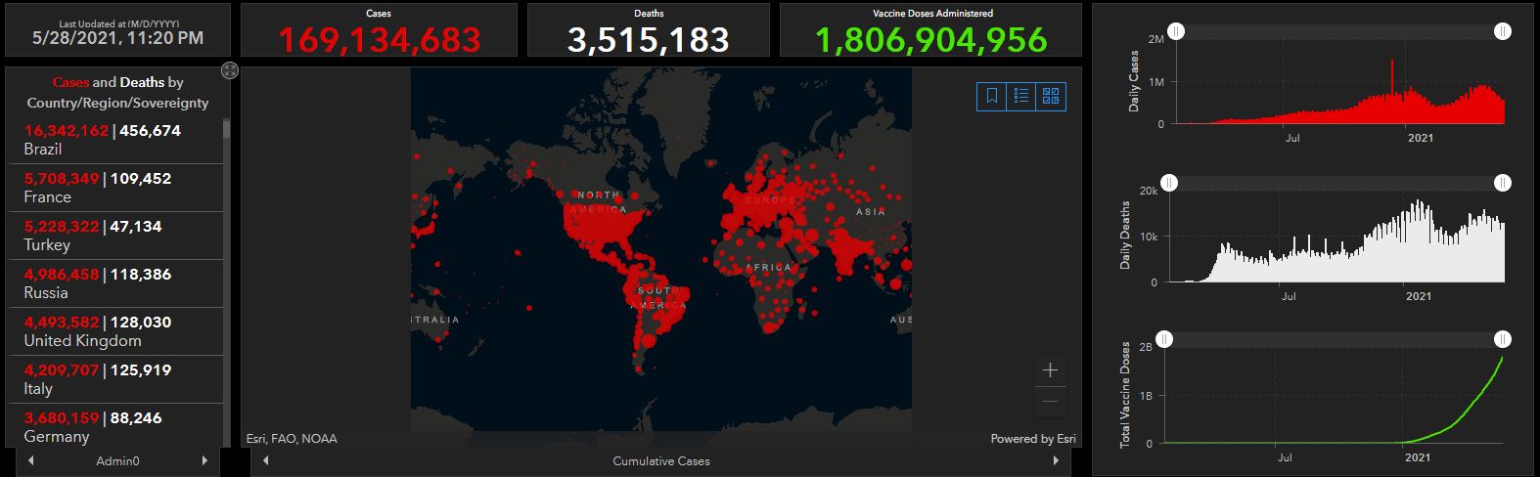The width and height of the screenshot is (1540, 477).
Task: Grab left range handle on Daily Cases chart
Action: (x=1176, y=32)
